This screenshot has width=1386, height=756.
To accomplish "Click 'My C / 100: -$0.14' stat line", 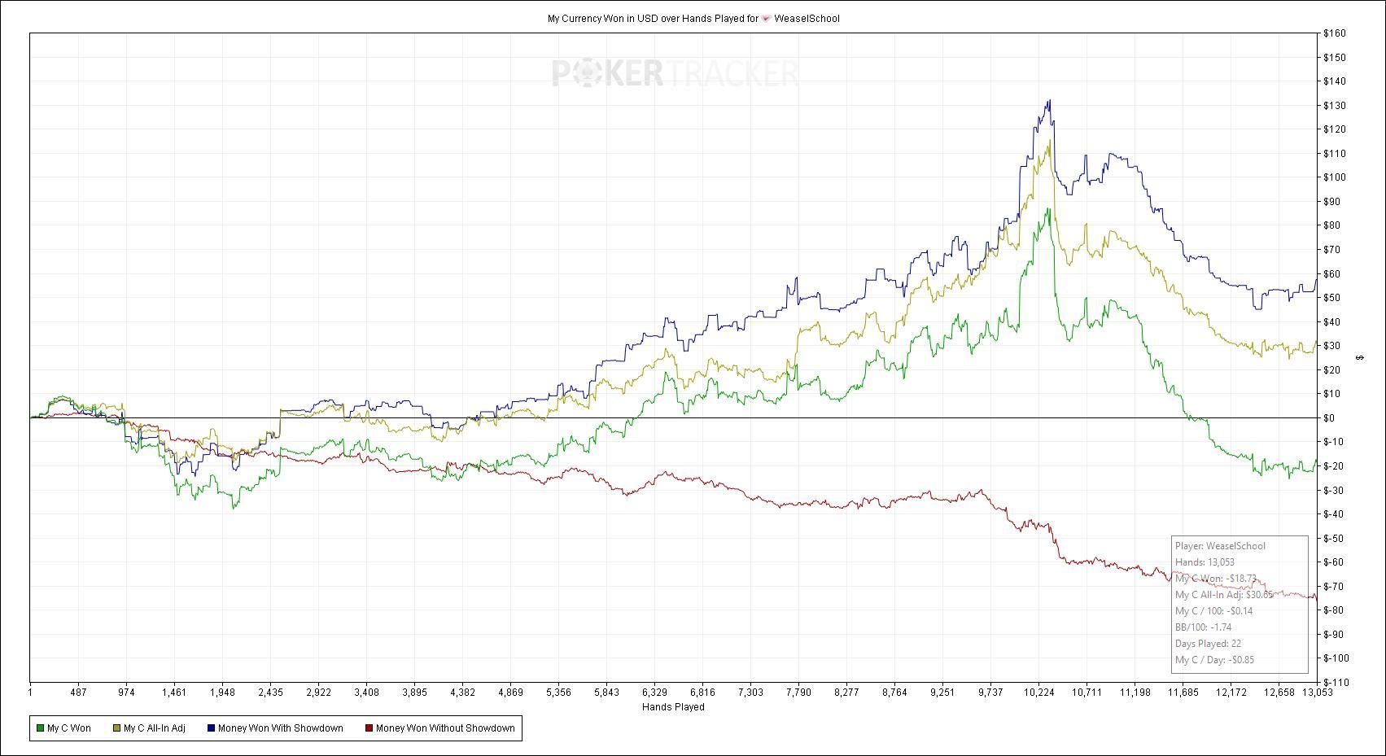I will [x=1213, y=611].
